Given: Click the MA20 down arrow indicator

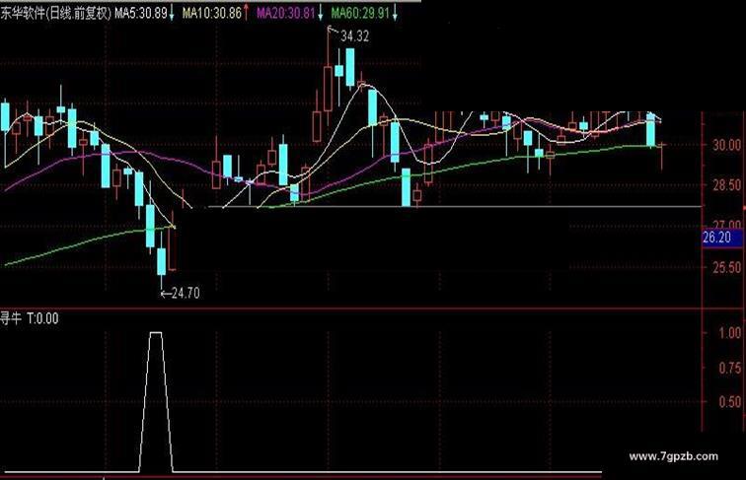Looking at the screenshot, I should click(320, 14).
